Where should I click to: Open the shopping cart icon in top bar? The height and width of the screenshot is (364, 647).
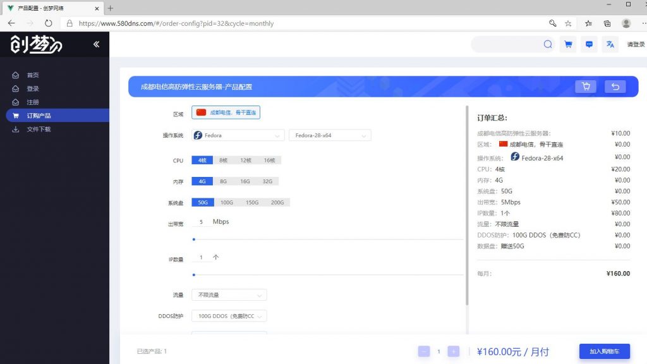[x=568, y=44]
